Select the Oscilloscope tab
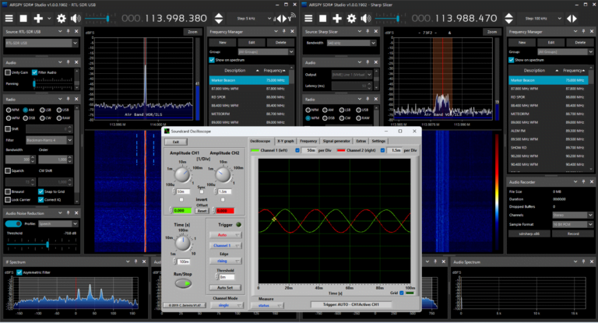The width and height of the screenshot is (598, 323). point(260,141)
